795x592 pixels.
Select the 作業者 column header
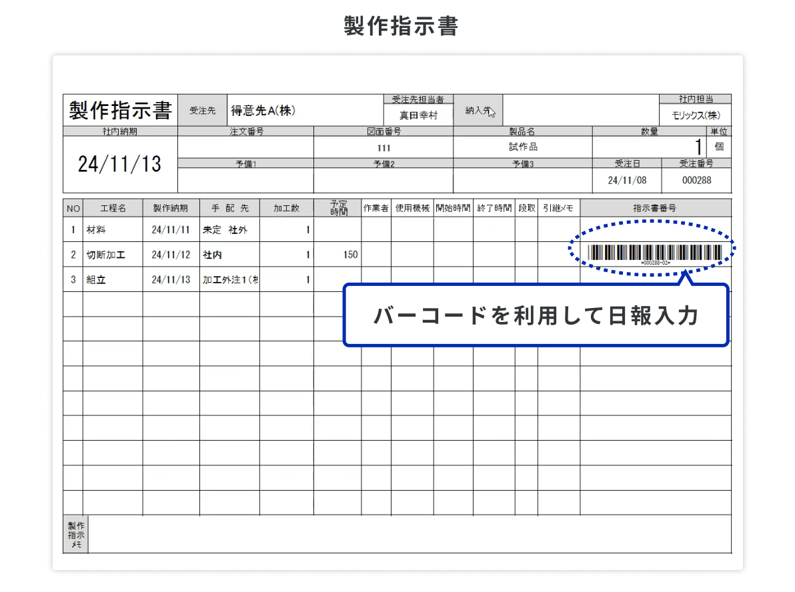coord(375,208)
